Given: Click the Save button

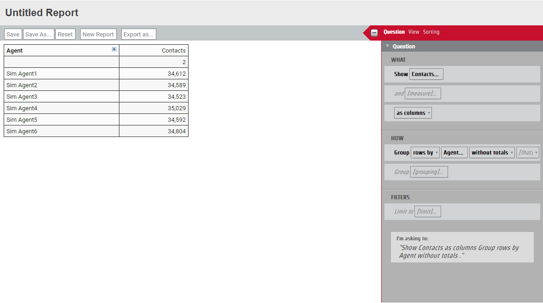Looking at the screenshot, I should click(13, 35).
